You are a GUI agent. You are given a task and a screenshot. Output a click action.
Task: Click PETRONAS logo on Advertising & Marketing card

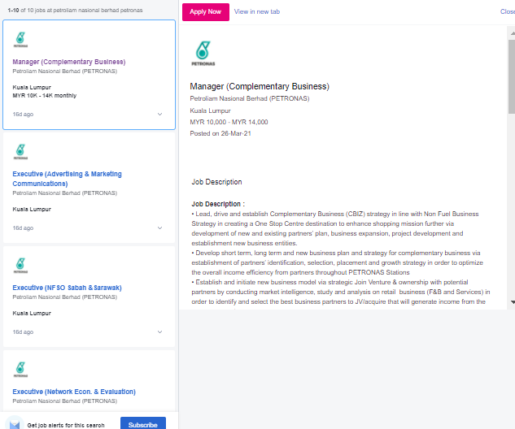(21, 152)
